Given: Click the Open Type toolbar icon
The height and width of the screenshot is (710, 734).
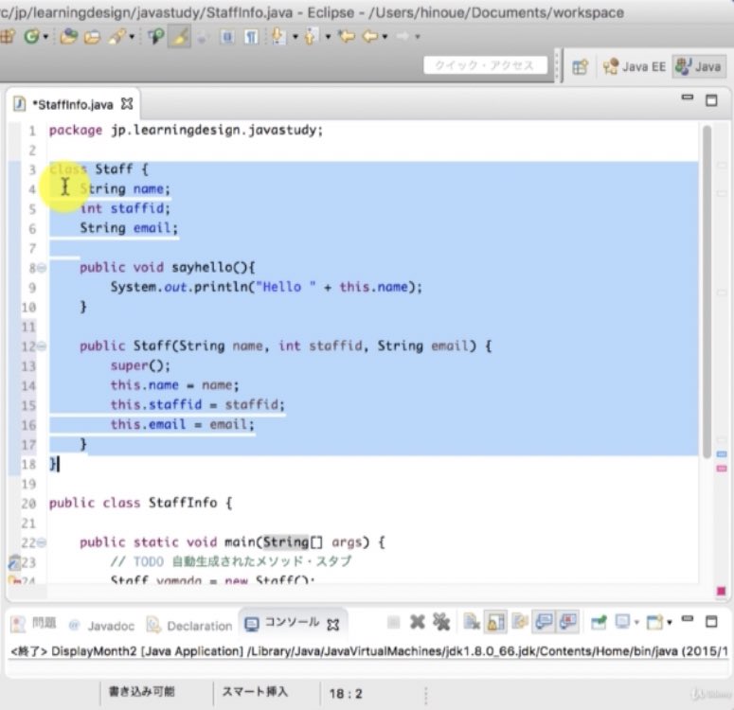Looking at the screenshot, I should coord(68,37).
